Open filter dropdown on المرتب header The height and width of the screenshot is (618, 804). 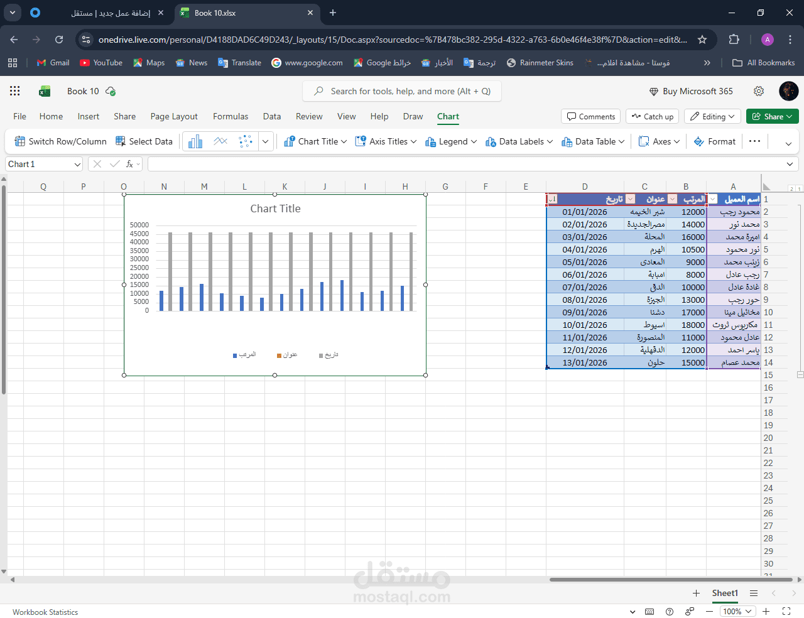[x=672, y=199]
